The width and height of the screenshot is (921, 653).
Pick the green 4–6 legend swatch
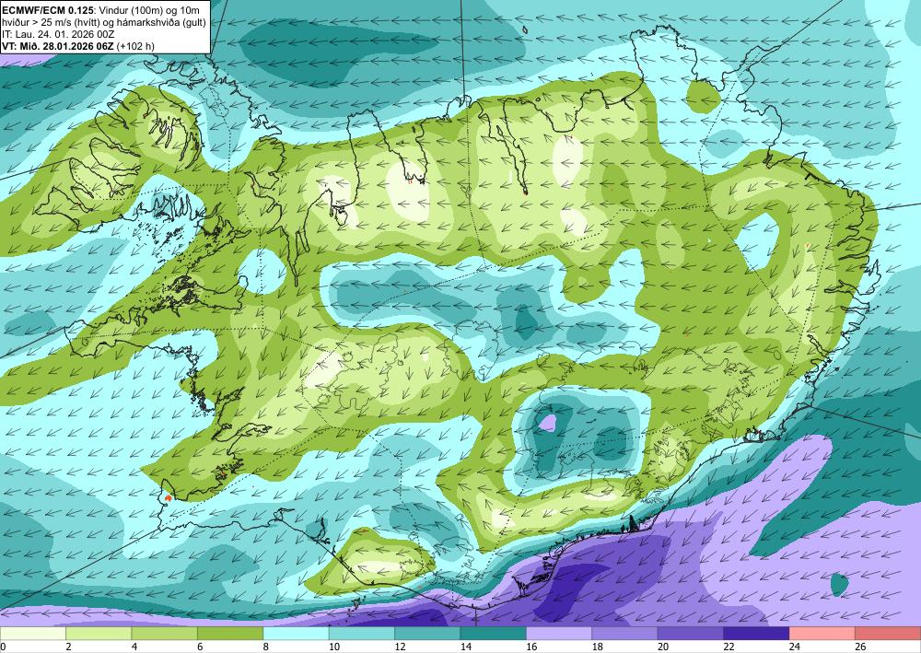point(165,634)
